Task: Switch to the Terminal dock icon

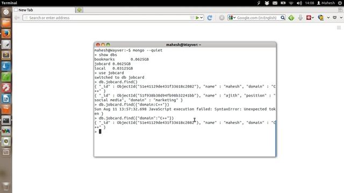Action: (6, 120)
